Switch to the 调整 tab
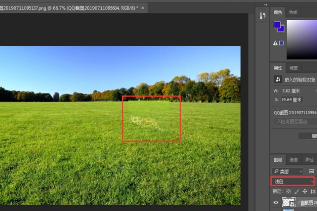 293,68
